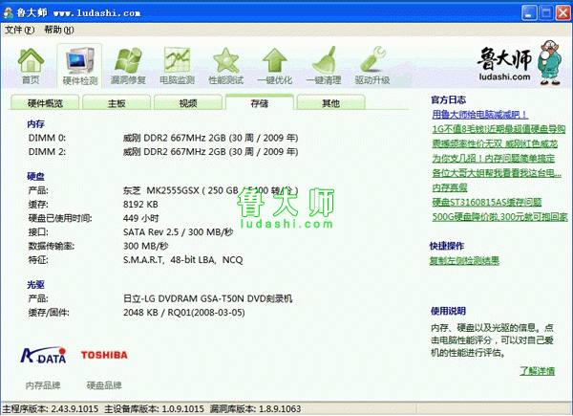Open the 电脑监测 computer monitoring tool
The height and width of the screenshot is (416, 573).
point(177,65)
